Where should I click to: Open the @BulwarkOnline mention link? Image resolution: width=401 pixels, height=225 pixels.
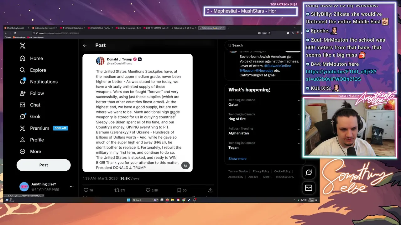point(278,66)
